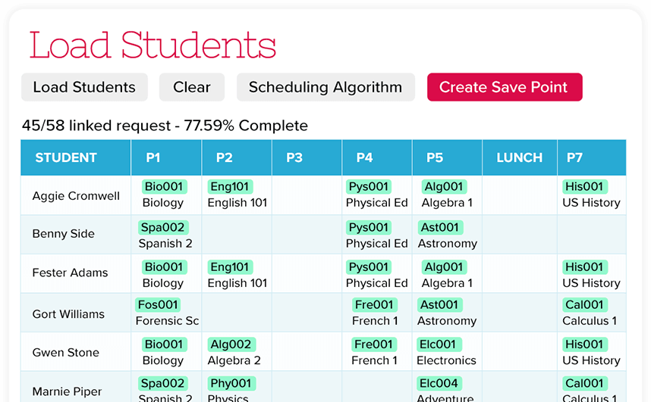This screenshot has width=651, height=402.
Task: Click the P1 column header
Action: (153, 157)
